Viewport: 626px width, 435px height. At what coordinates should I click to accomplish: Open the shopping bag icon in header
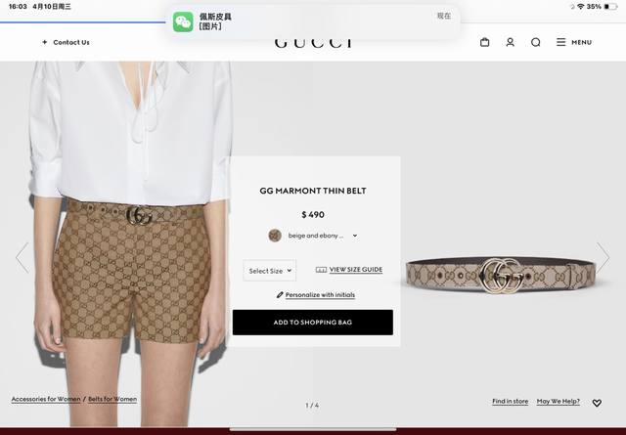tap(485, 42)
